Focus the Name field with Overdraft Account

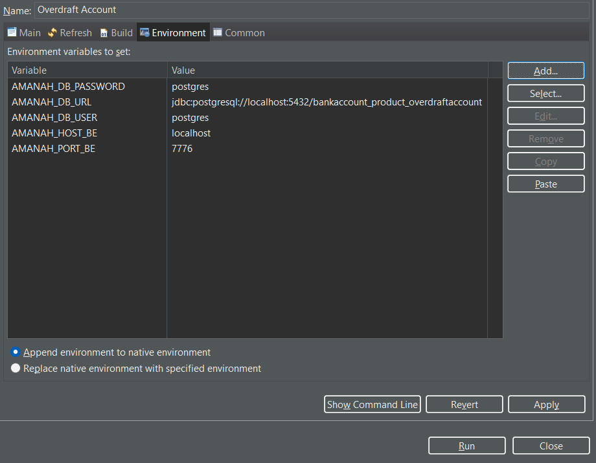(x=312, y=10)
